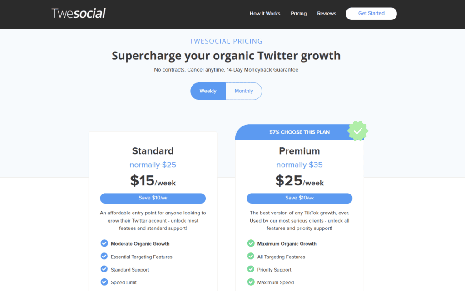Click the Moderate Organic Growth check icon
Image resolution: width=465 pixels, height=291 pixels.
click(104, 243)
